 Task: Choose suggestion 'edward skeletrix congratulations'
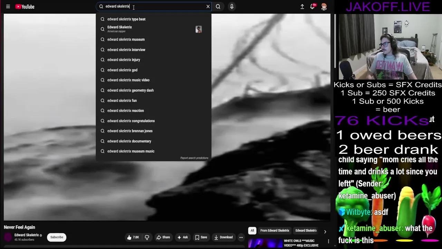click(154, 121)
